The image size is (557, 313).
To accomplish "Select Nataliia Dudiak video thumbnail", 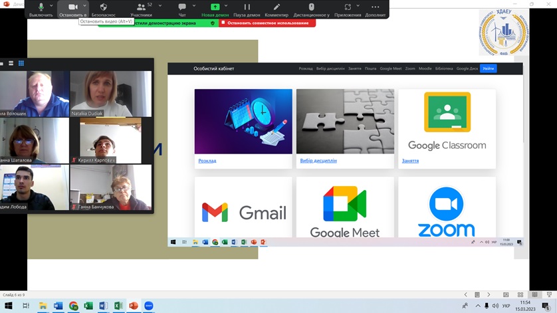I will click(111, 94).
